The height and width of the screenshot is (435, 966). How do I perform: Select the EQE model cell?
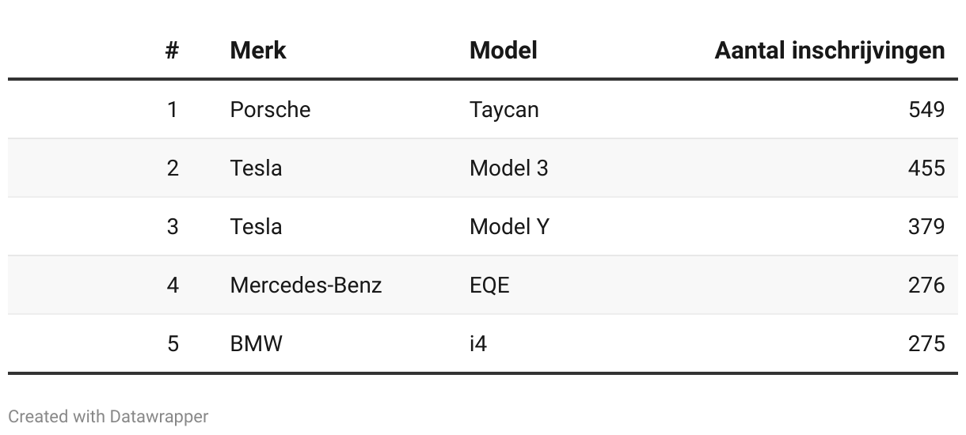pyautogui.click(x=489, y=285)
